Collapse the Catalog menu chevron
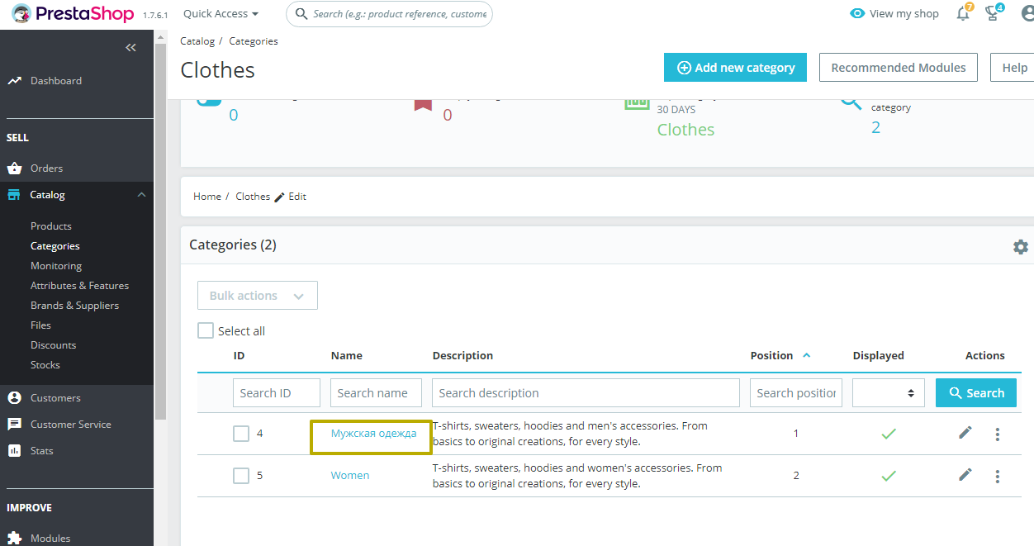Image resolution: width=1034 pixels, height=546 pixels. click(141, 195)
